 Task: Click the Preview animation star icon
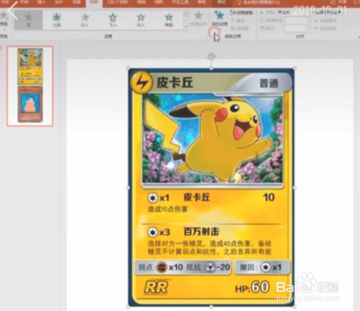(3, 15)
